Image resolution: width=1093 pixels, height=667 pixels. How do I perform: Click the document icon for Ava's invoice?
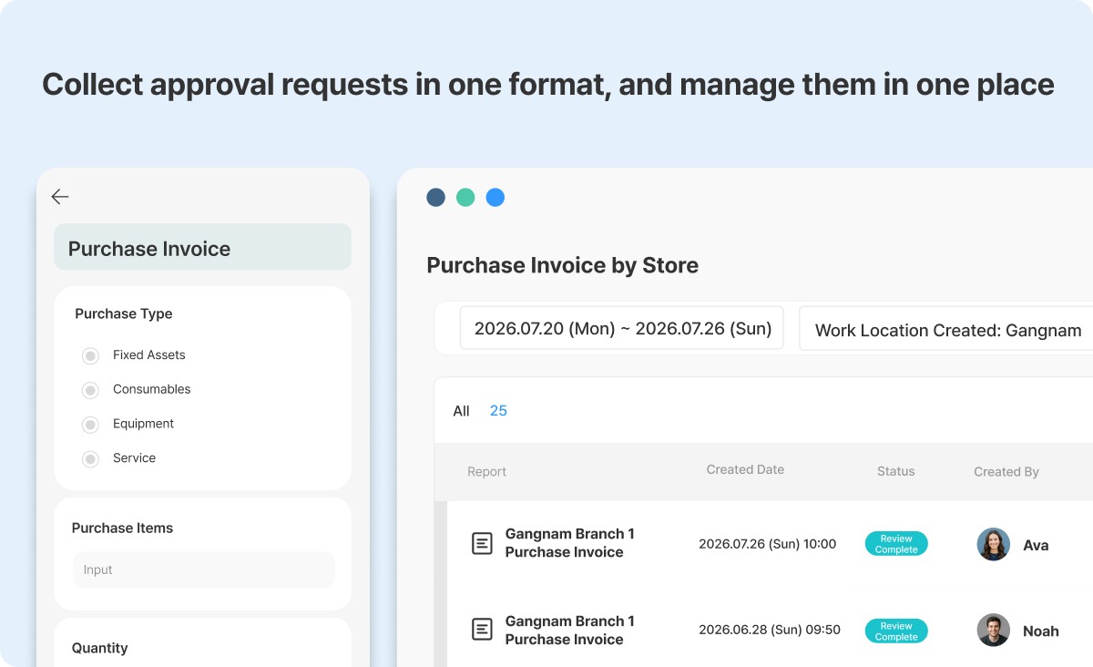(x=482, y=543)
